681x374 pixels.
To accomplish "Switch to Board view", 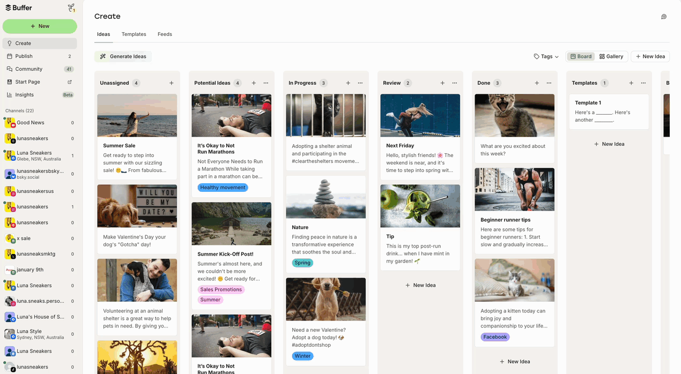I will 581,56.
